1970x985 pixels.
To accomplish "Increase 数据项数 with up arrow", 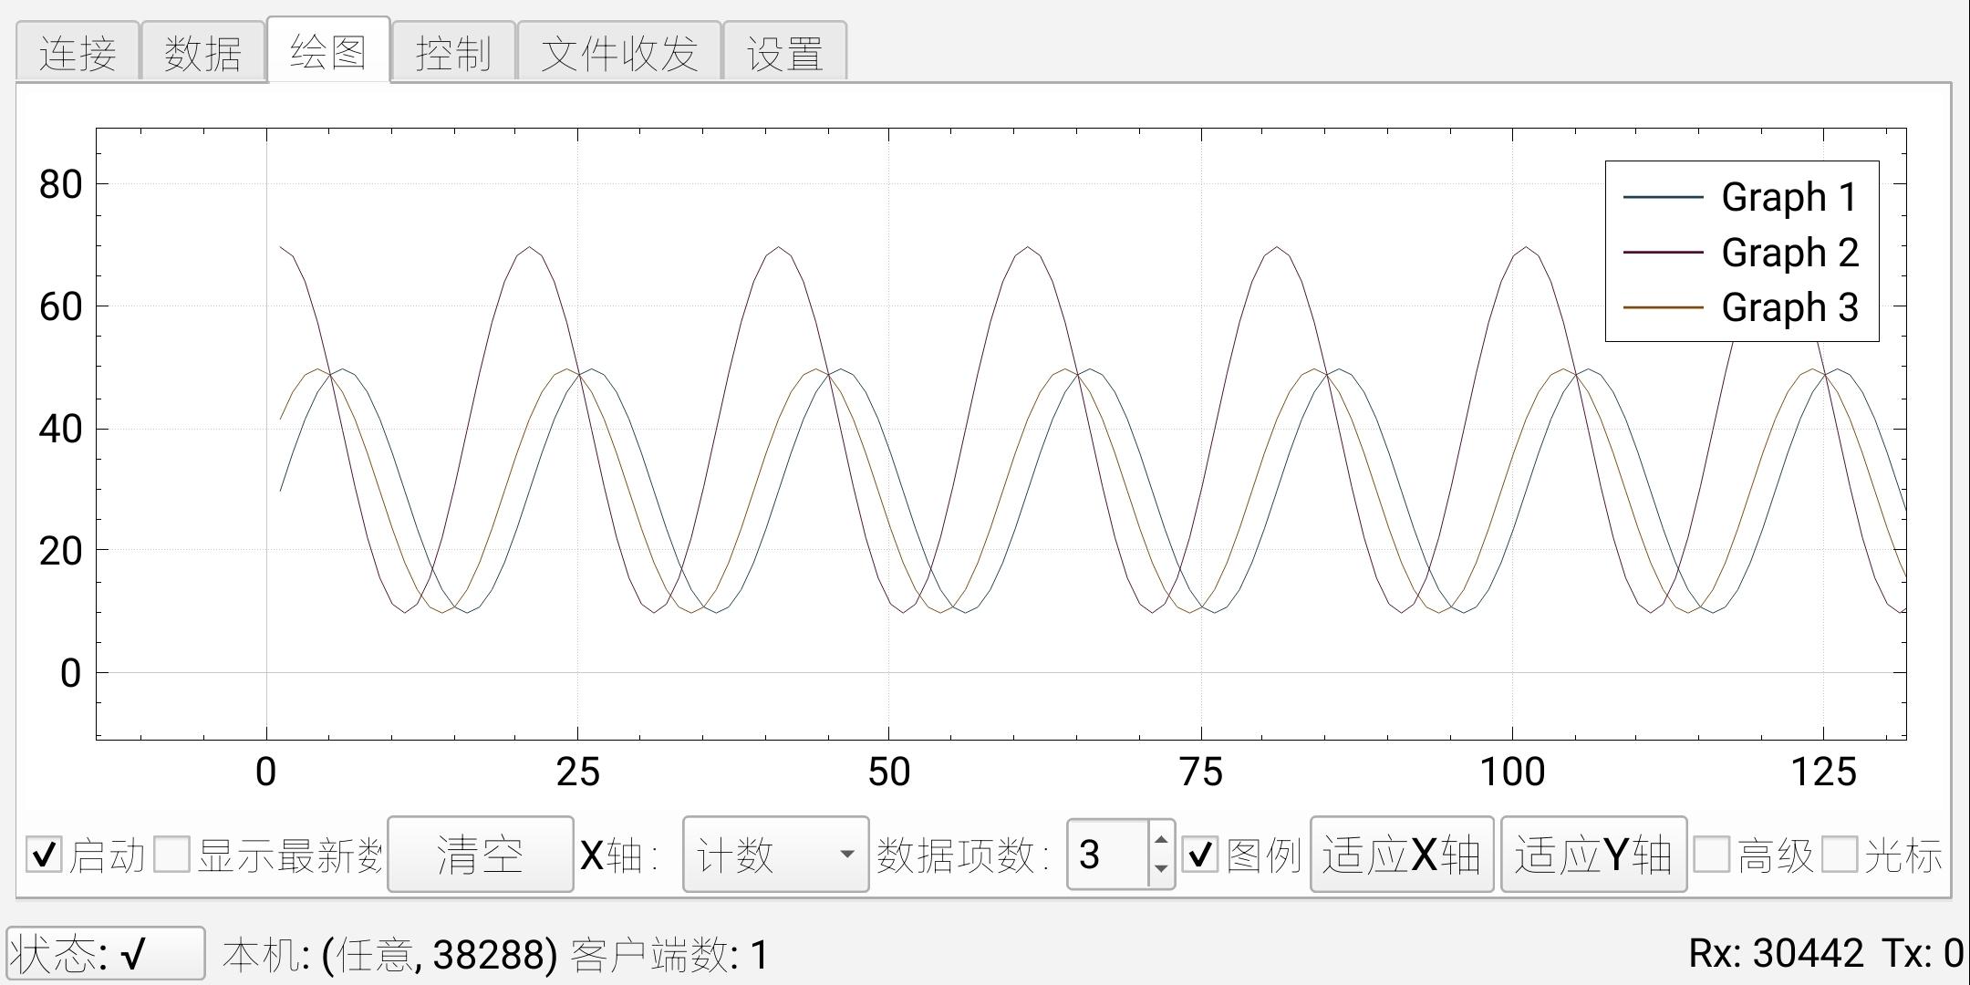I will point(1160,840).
